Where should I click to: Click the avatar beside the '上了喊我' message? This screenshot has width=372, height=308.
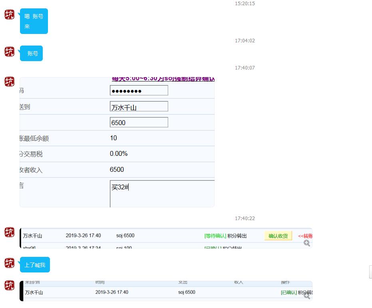click(x=9, y=263)
